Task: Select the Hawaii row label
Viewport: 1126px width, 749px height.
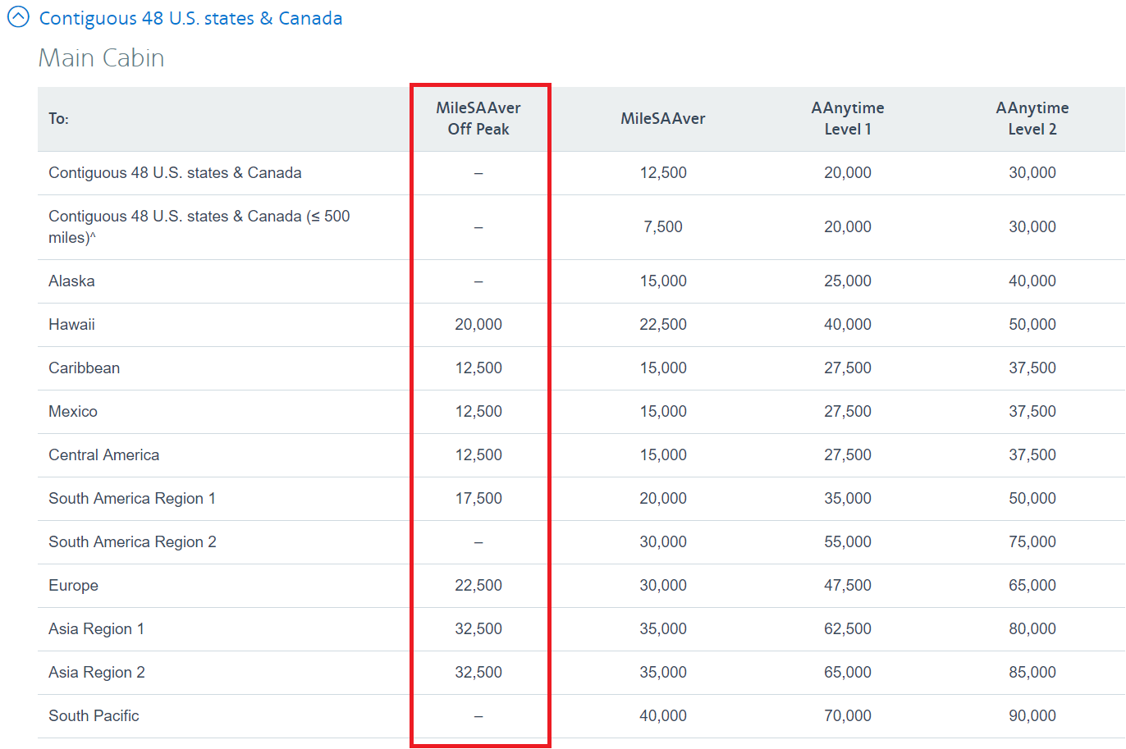Action: 71,325
